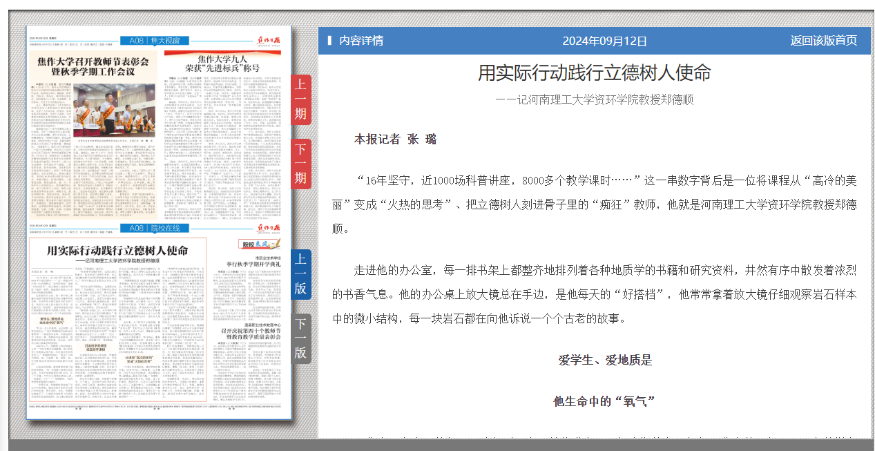
Task: Click the 返回该版首页 link
Action: [823, 41]
